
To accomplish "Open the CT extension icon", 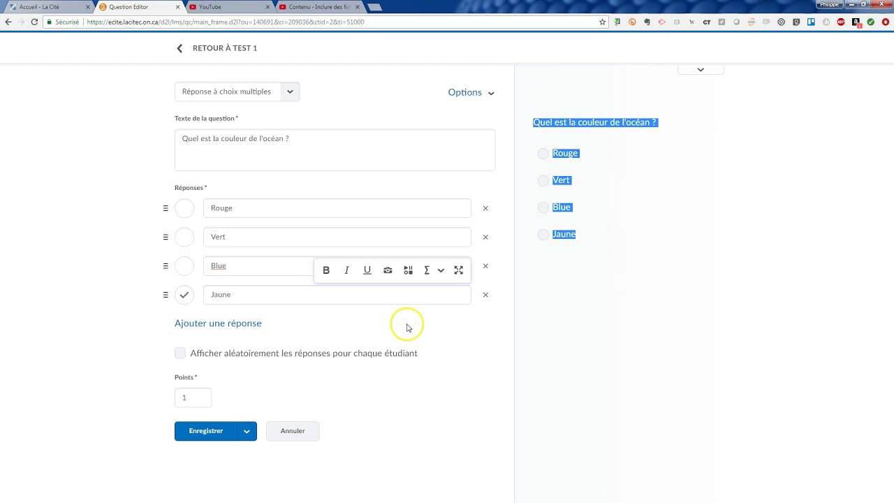I will click(x=707, y=22).
